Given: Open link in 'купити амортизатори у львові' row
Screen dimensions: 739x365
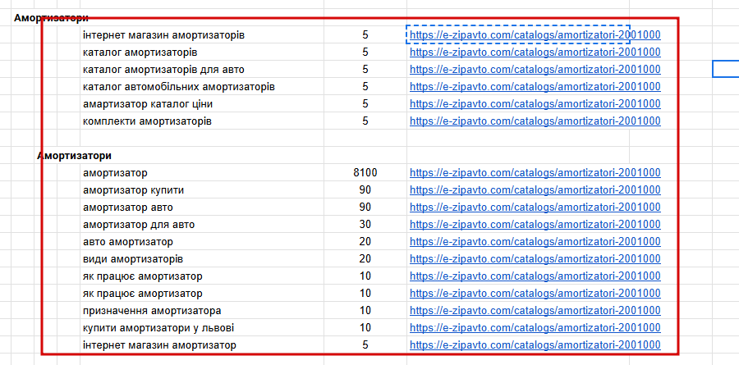Looking at the screenshot, I should tap(535, 328).
